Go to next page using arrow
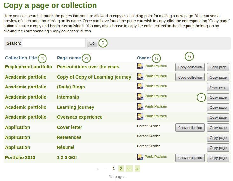 pos(129,169)
